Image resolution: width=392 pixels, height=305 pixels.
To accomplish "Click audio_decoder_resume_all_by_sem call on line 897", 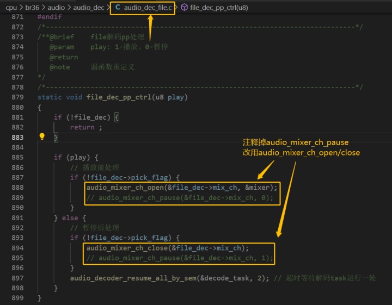I will coord(133,278).
